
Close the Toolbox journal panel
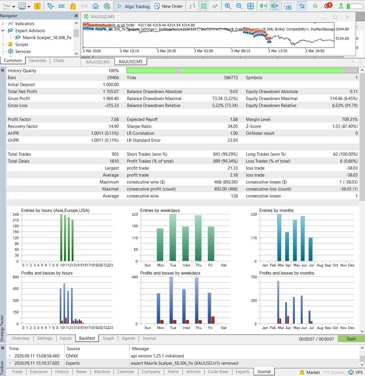pyautogui.click(x=3, y=348)
